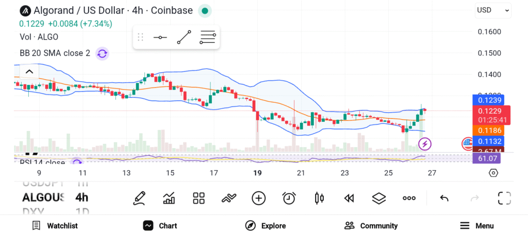Start bar replay with rewind icon
The width and height of the screenshot is (528, 237).
[349, 198]
